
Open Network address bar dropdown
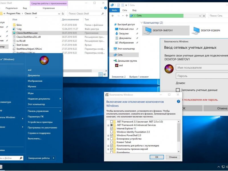(x=200, y=16)
